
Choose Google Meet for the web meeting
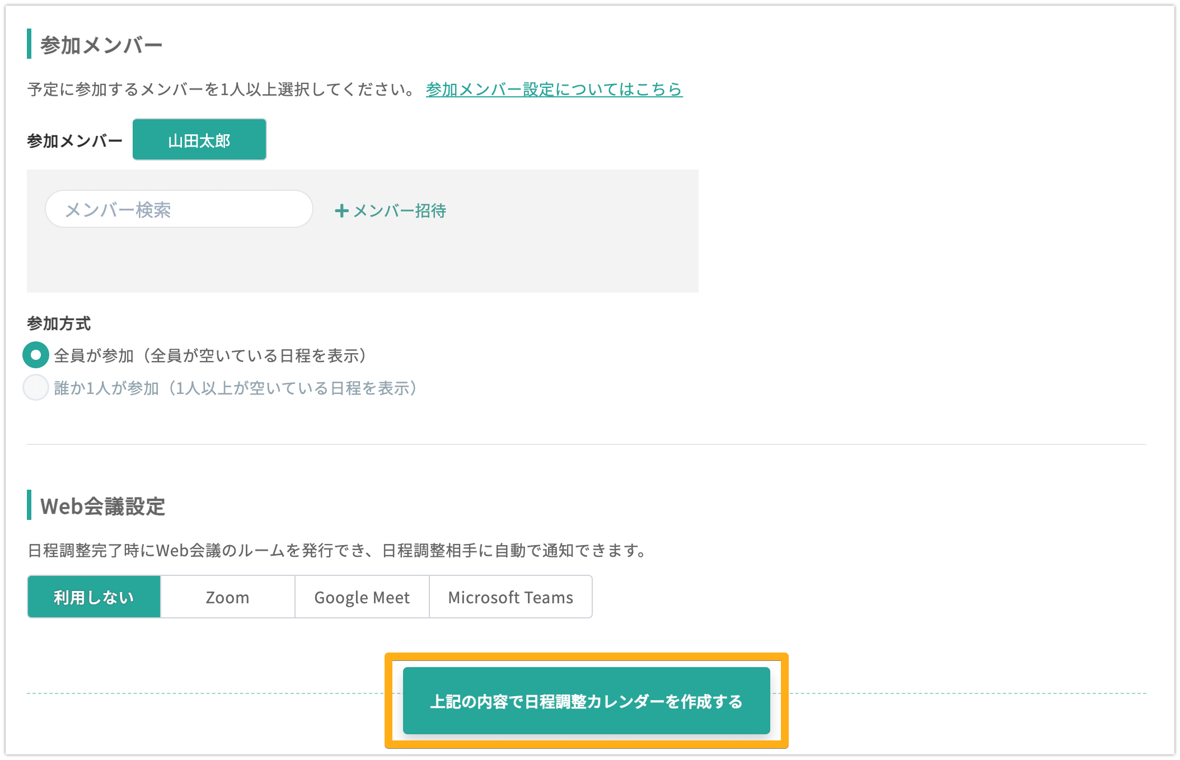[362, 597]
